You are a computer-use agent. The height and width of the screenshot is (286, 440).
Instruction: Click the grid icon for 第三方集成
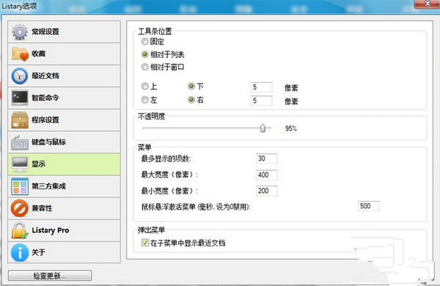coord(20,186)
